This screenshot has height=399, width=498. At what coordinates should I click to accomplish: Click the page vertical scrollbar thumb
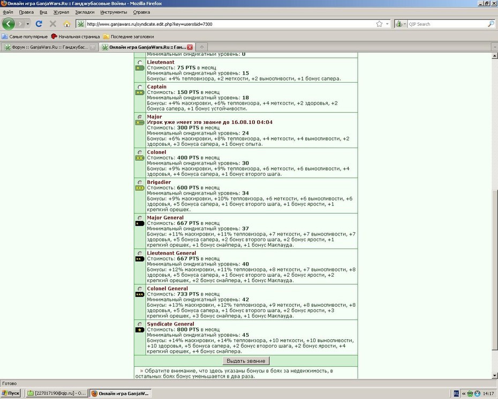494,269
